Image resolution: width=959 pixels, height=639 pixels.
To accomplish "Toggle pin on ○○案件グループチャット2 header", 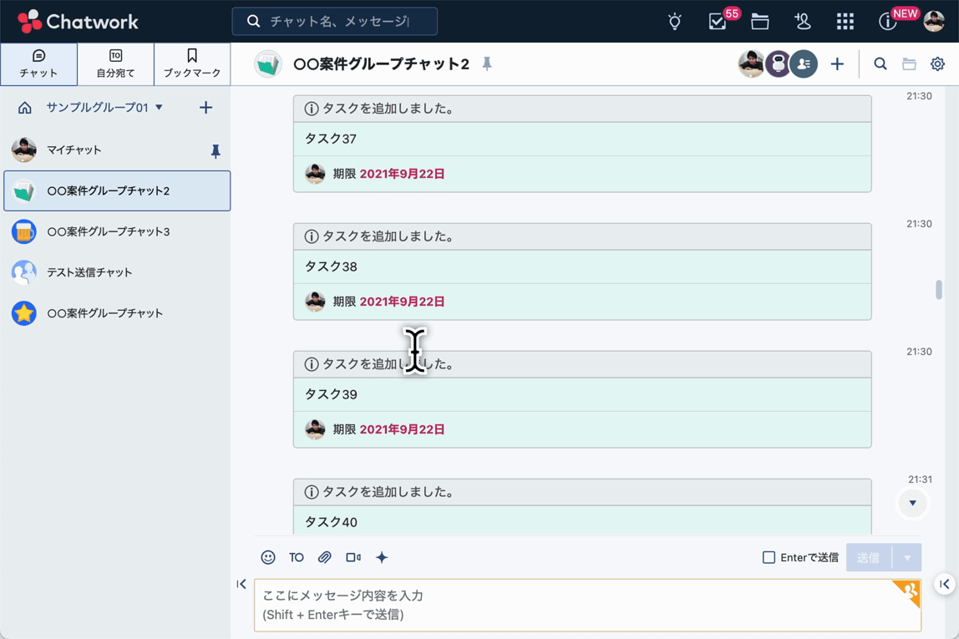I will (487, 63).
